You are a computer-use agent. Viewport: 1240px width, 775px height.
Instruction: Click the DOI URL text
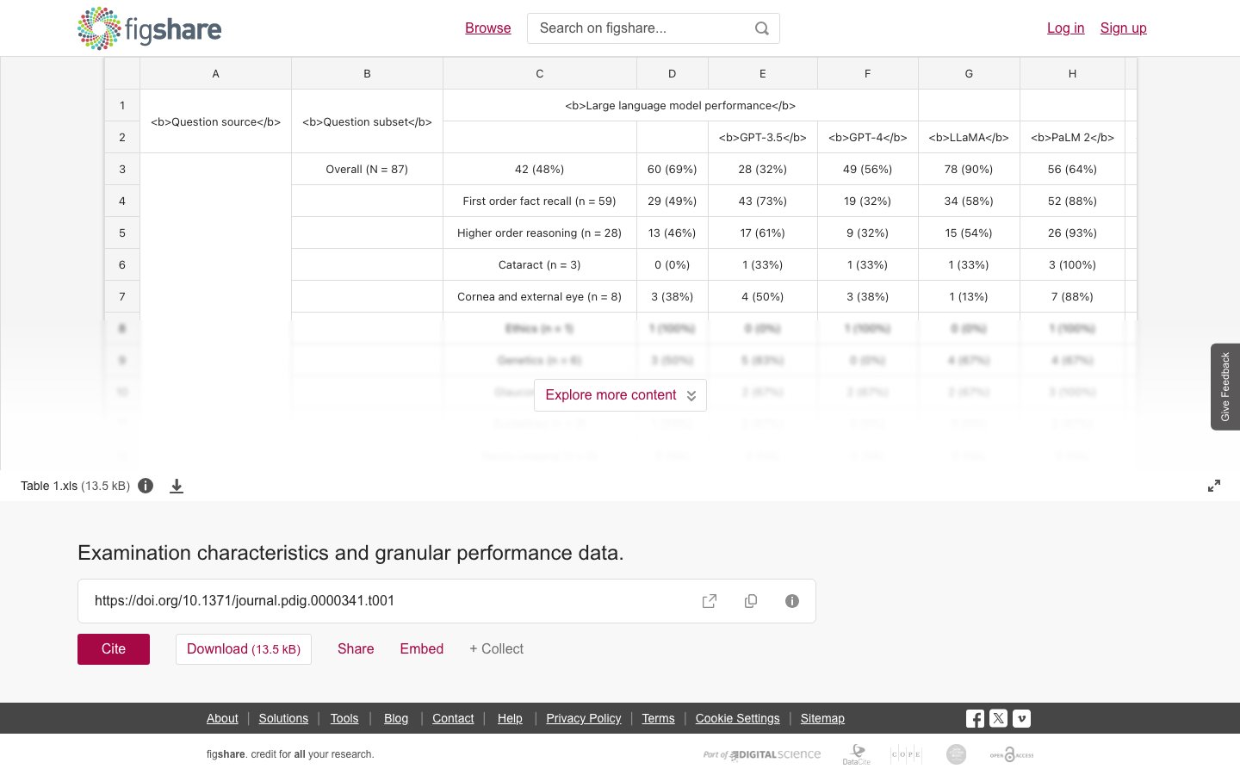(x=245, y=601)
